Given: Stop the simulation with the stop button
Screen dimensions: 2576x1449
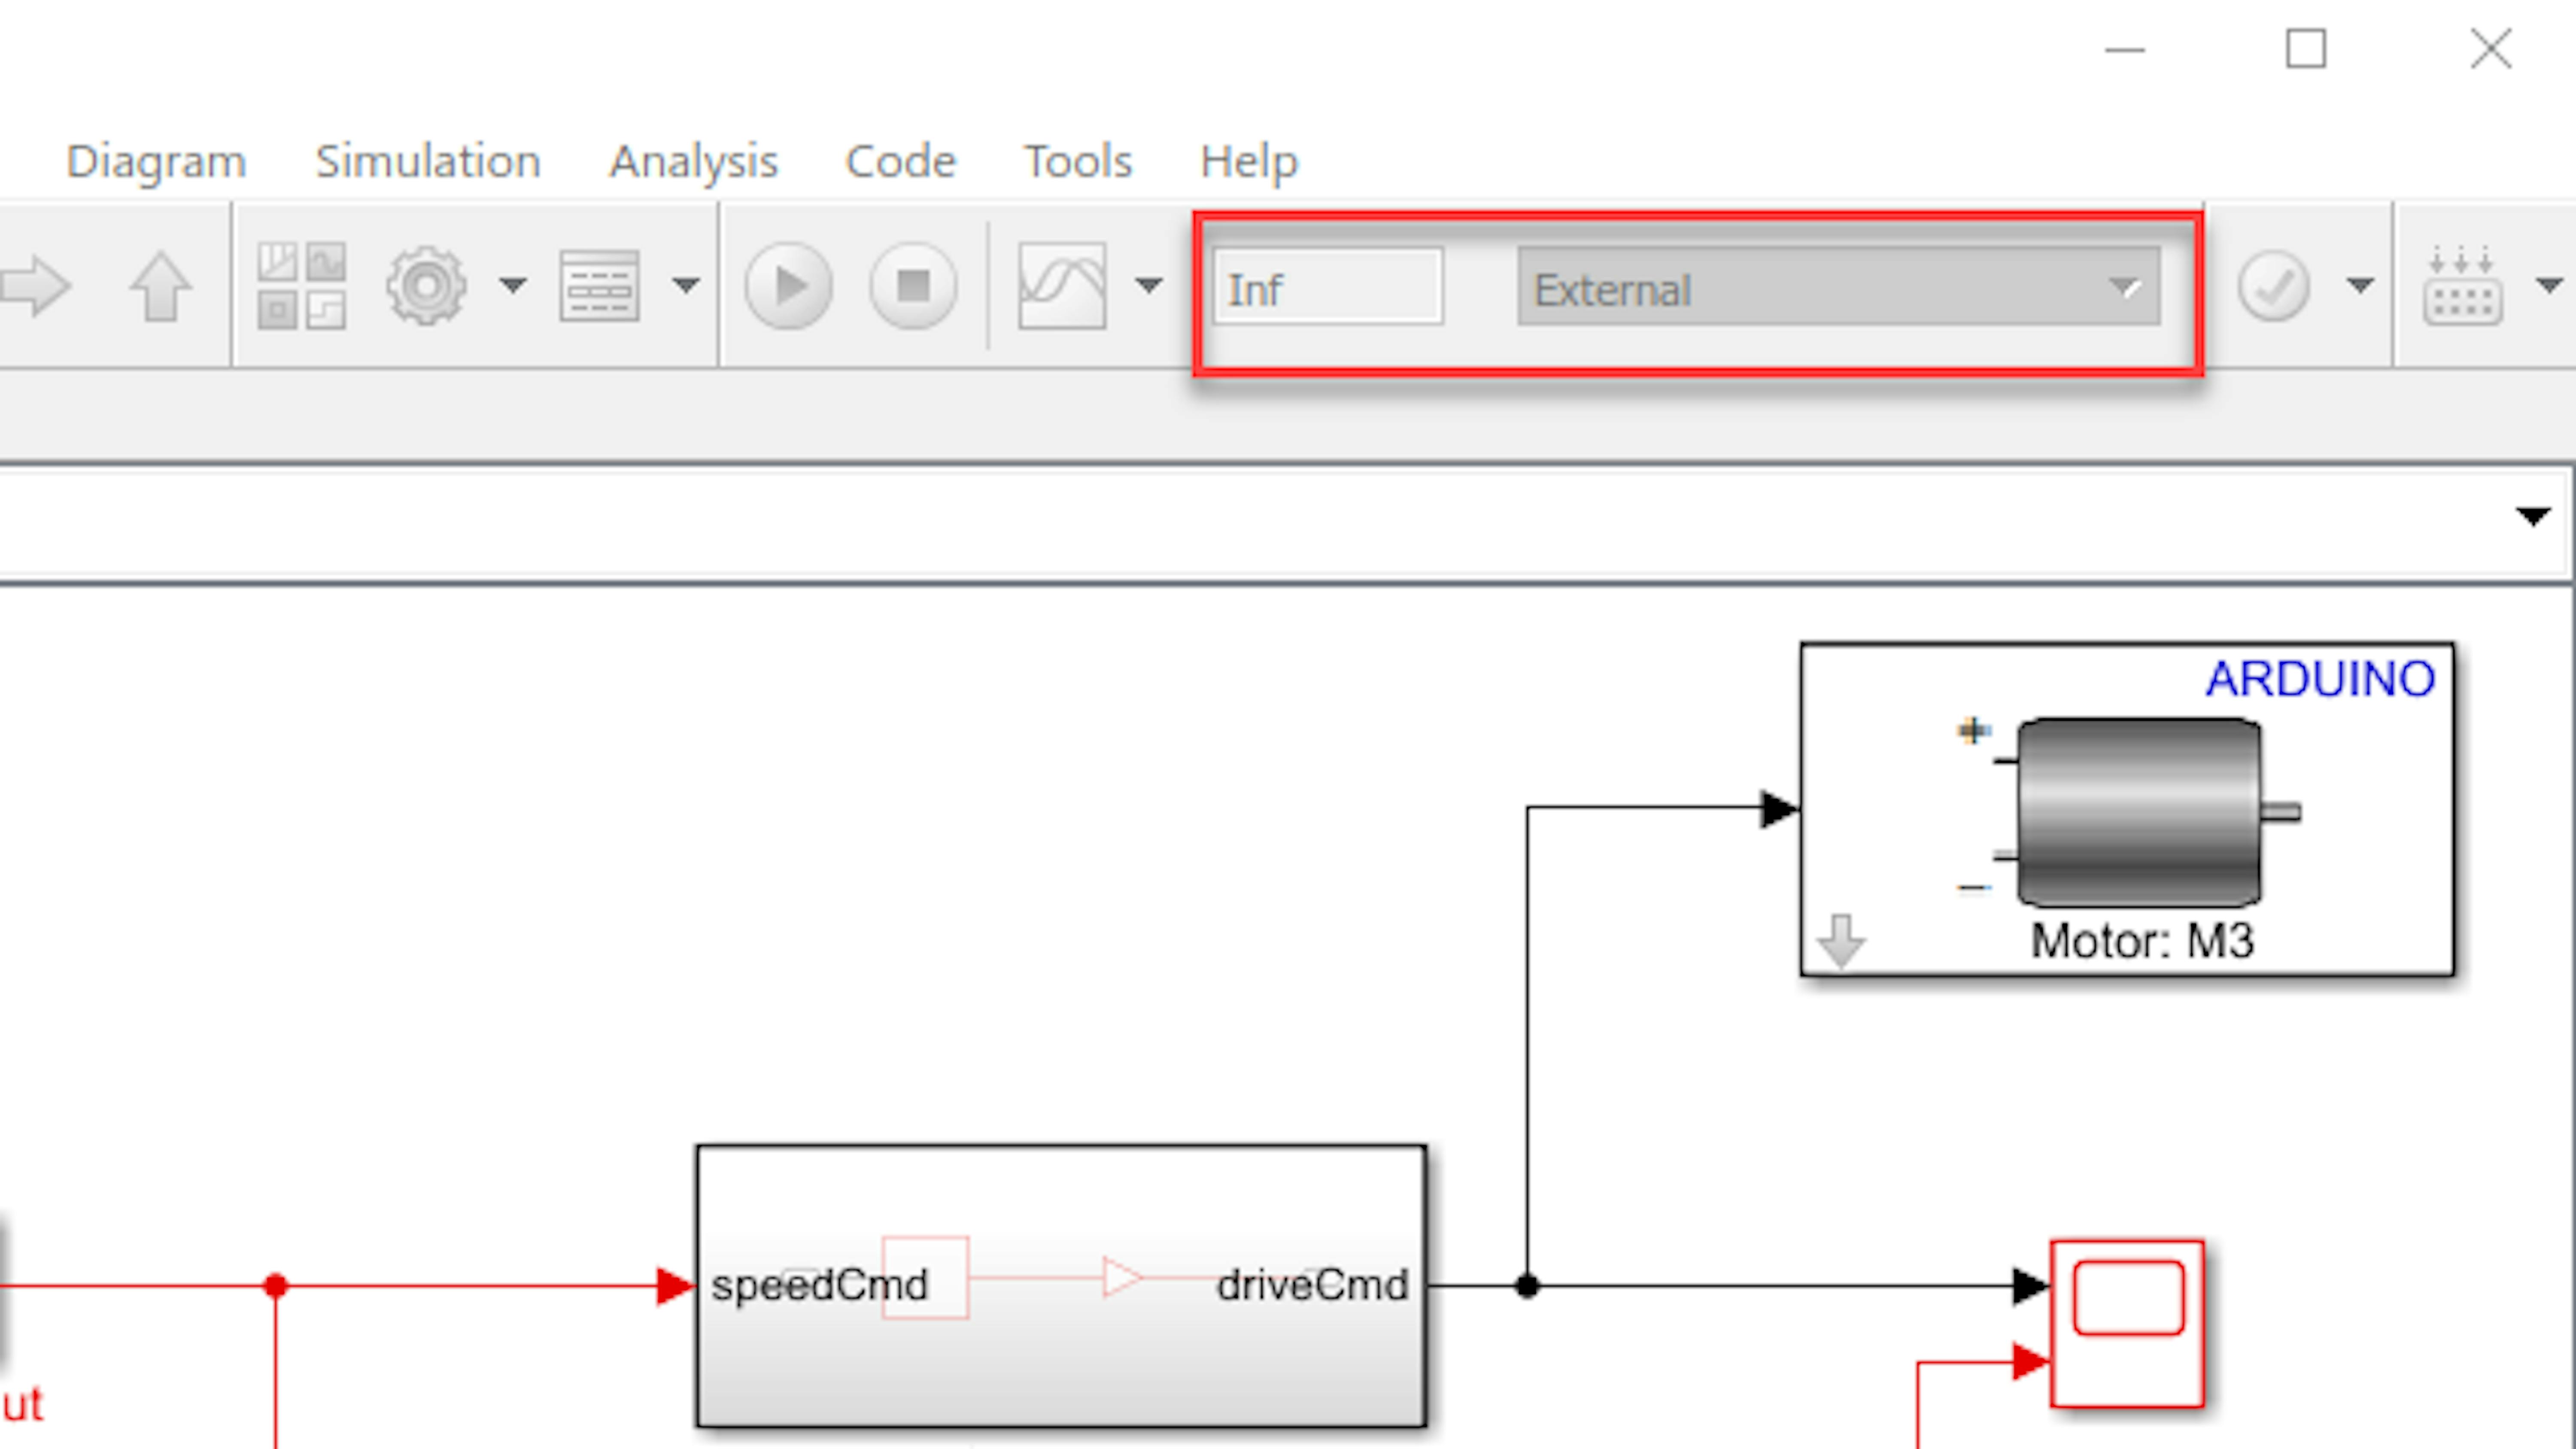Looking at the screenshot, I should point(913,286).
